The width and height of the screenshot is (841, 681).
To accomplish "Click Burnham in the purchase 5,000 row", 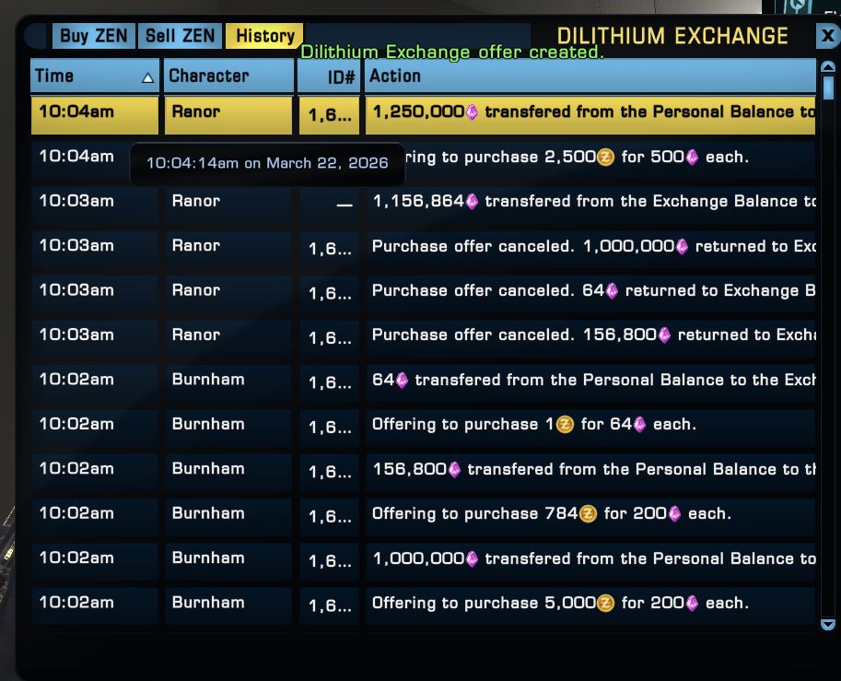I will point(208,602).
